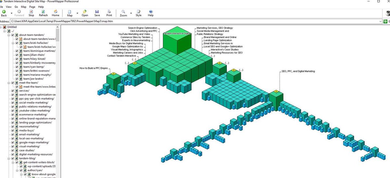Toggle the team/jillian-rhein/ checkbox

tap(17, 55)
